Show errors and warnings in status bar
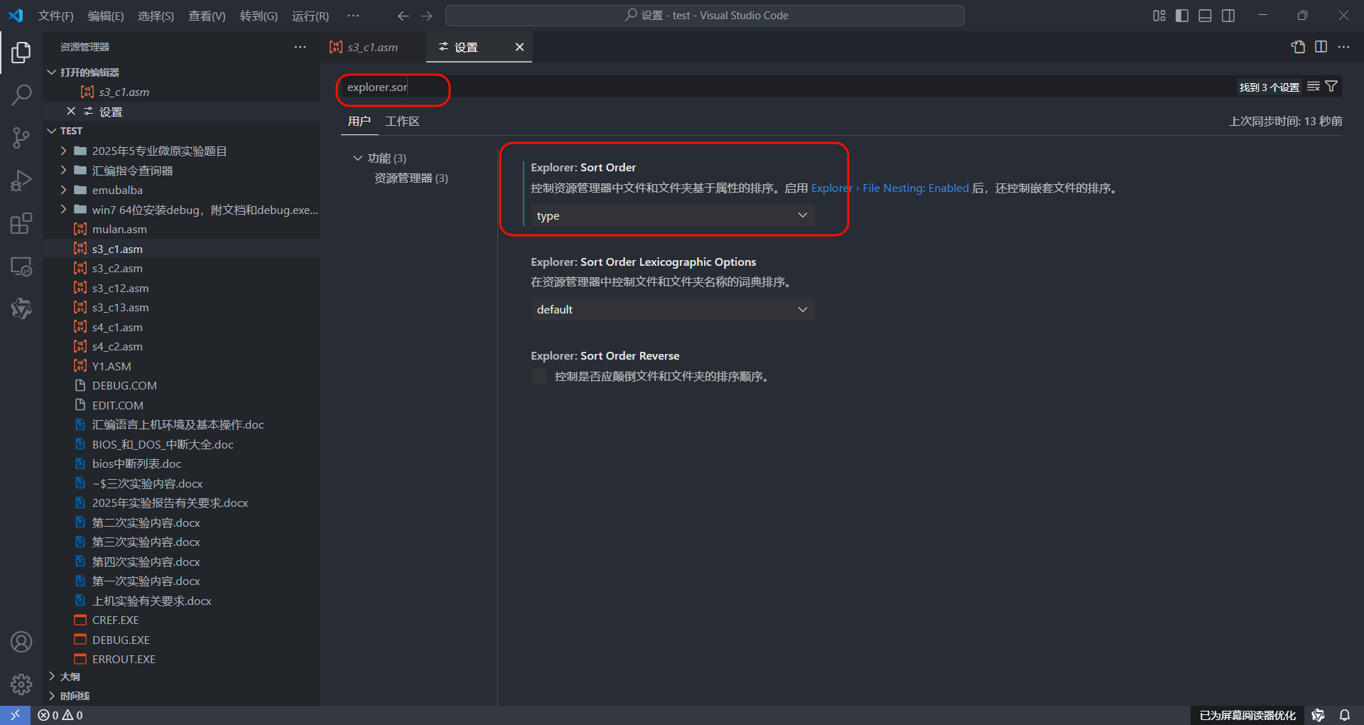The image size is (1364, 725). click(60, 715)
